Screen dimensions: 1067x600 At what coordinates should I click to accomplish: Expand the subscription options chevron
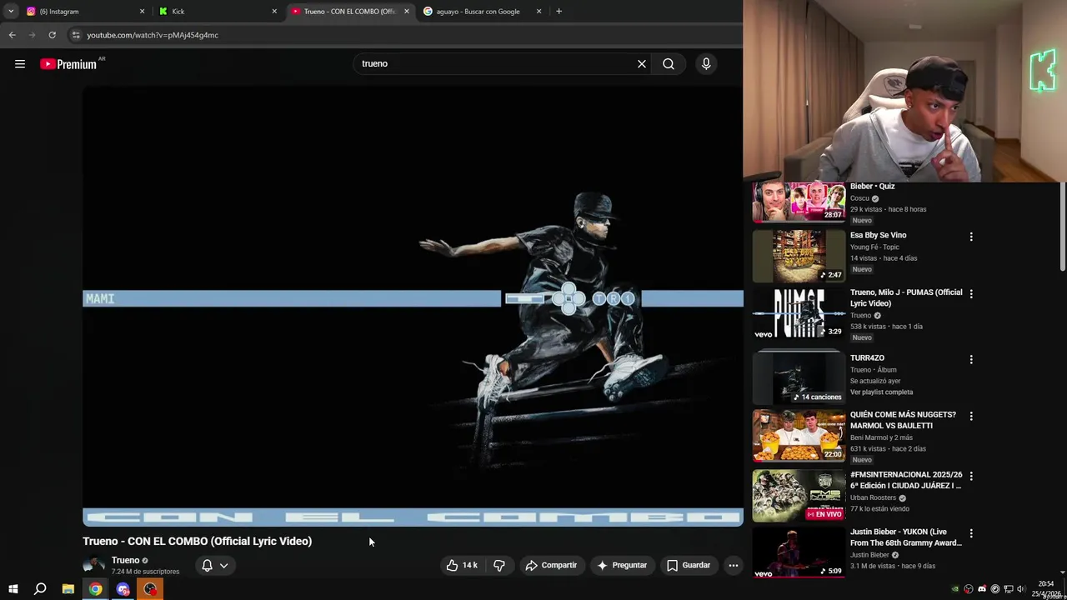coord(223,565)
